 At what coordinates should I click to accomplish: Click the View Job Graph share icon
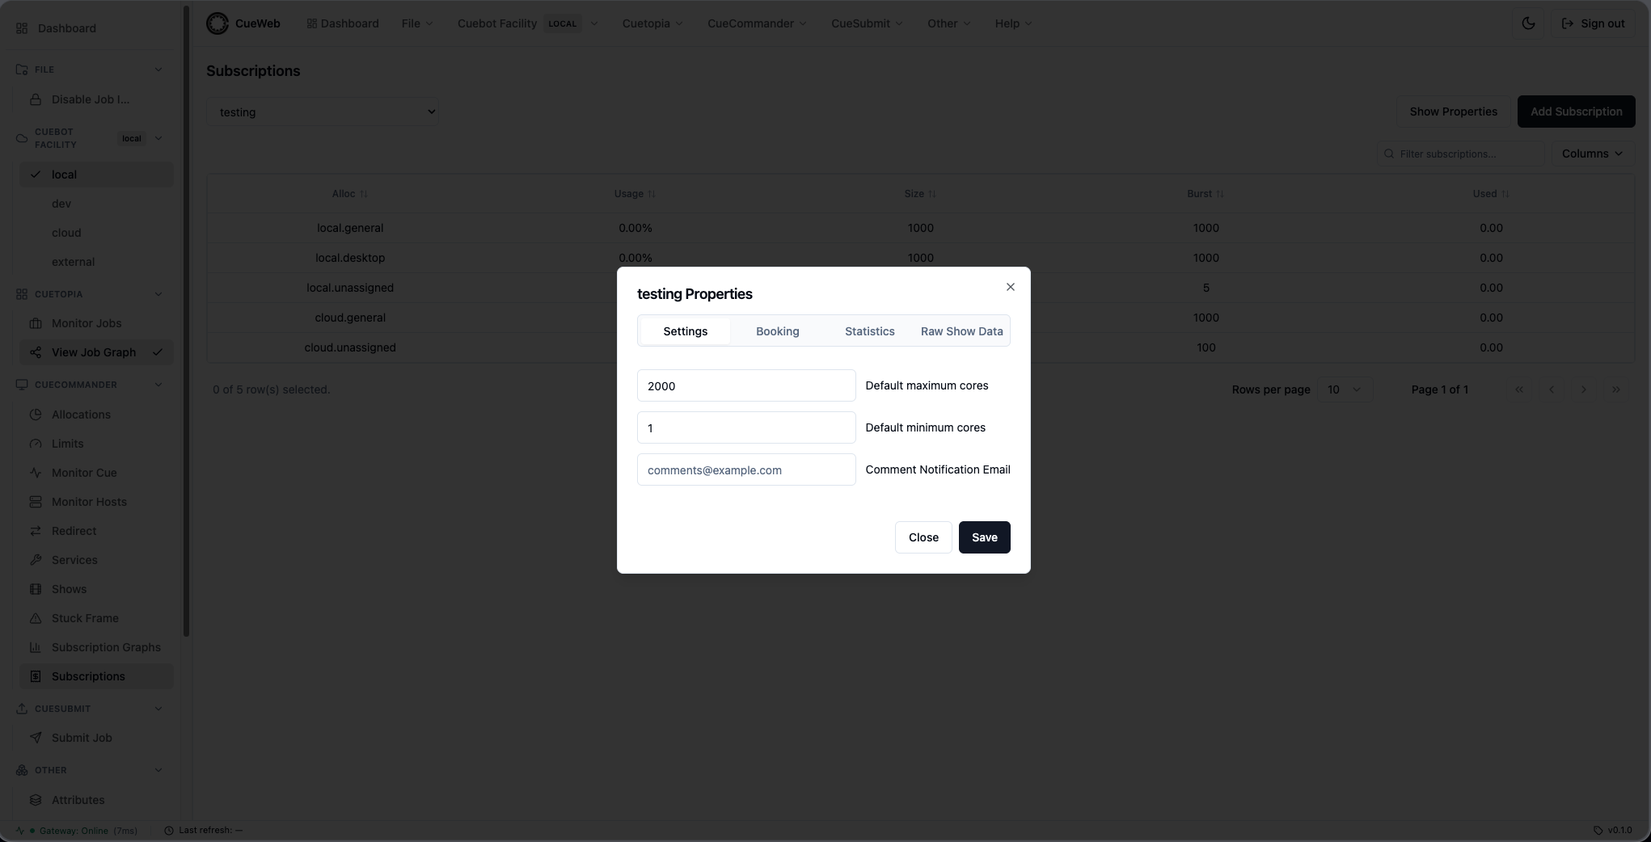36,352
